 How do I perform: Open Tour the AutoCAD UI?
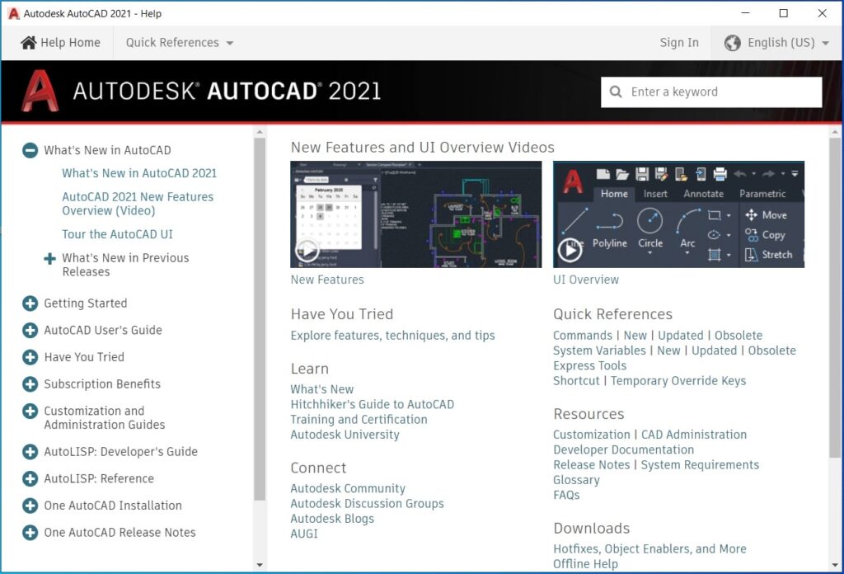117,234
